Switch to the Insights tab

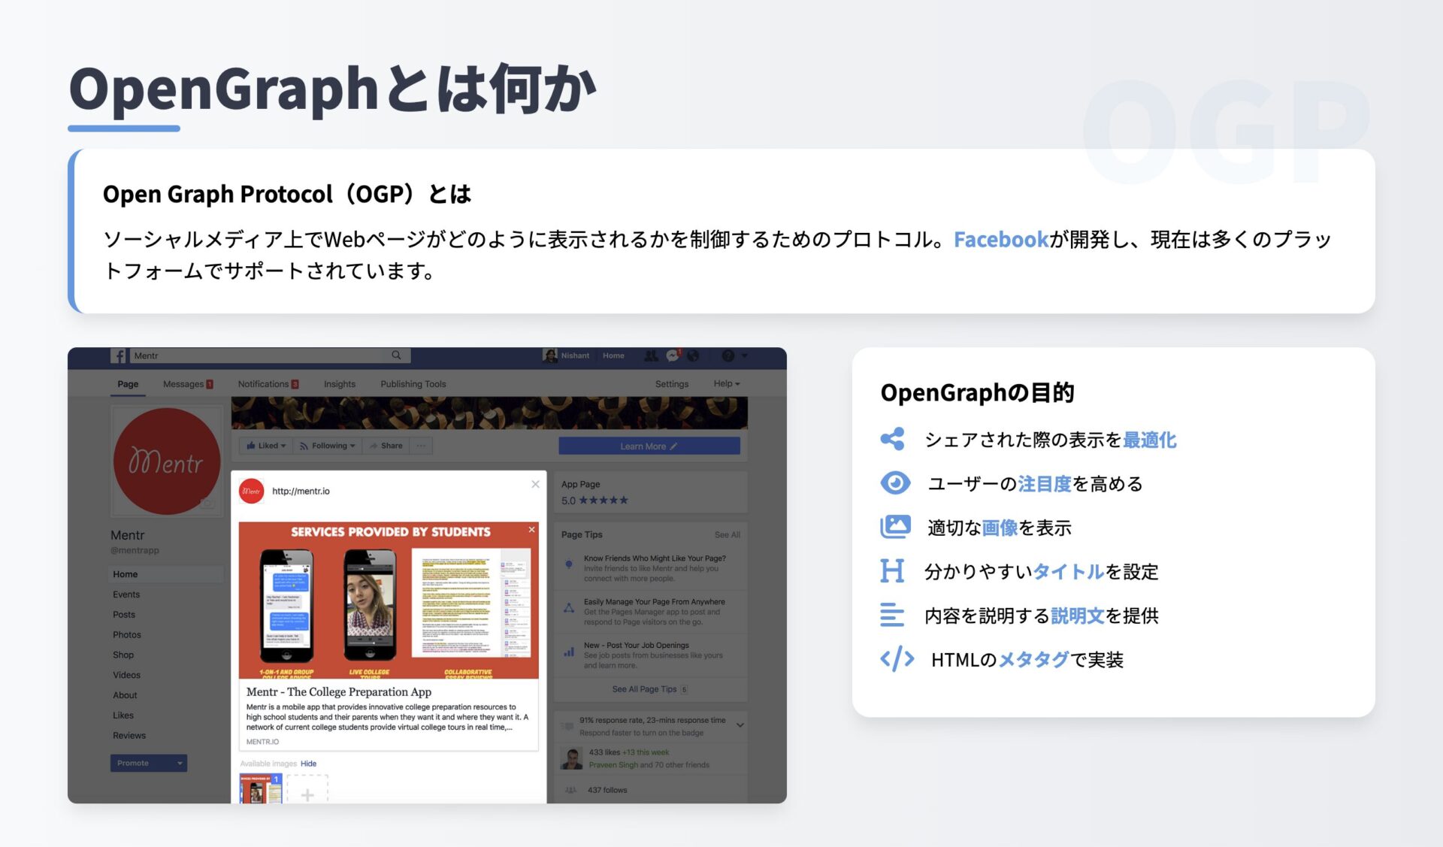point(339,383)
